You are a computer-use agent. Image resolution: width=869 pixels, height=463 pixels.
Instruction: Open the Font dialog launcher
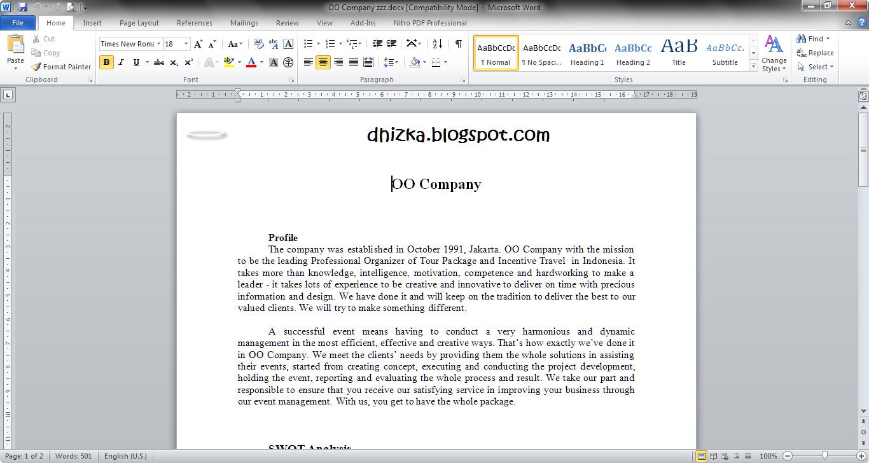pos(292,80)
